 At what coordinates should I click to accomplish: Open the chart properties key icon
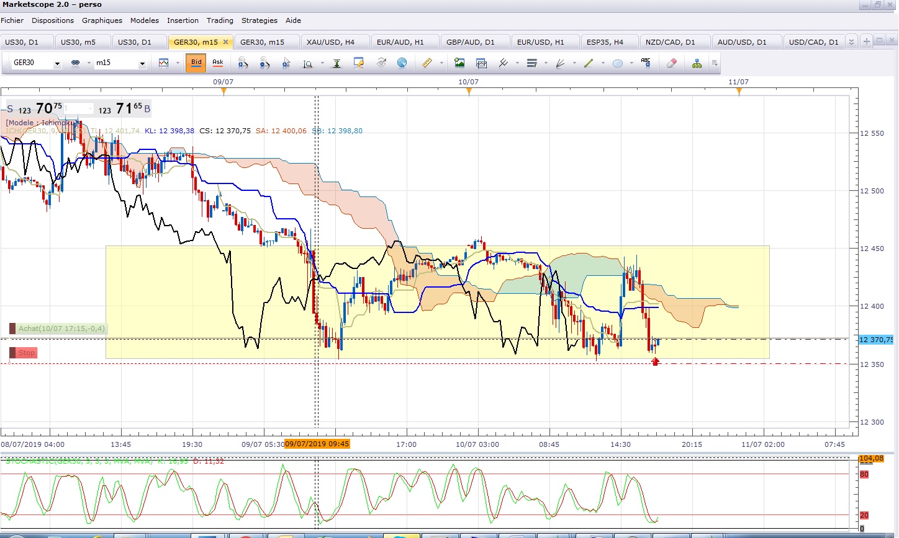point(358,63)
